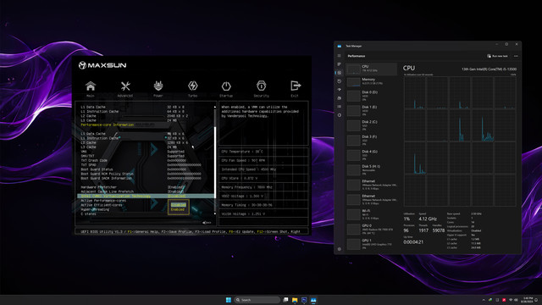Open App history icon in Task Manager sidebar
The image size is (542, 305).
pos(339,81)
